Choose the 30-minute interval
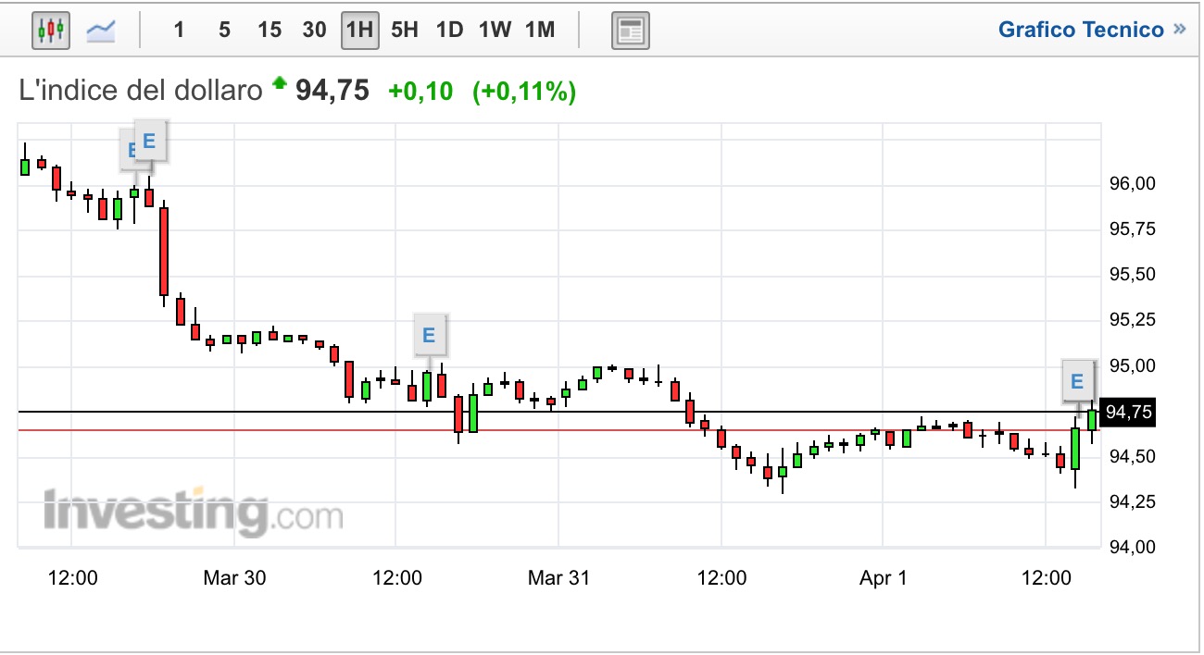Image resolution: width=1204 pixels, height=655 pixels. [x=315, y=30]
